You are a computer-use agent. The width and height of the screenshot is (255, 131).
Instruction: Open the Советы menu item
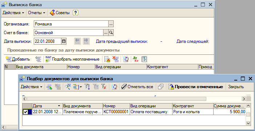pyautogui.click(x=60, y=13)
